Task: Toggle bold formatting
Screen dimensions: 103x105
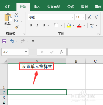Action: [x=31, y=25]
